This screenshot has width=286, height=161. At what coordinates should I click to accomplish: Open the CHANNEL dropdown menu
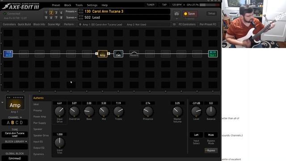(15, 117)
